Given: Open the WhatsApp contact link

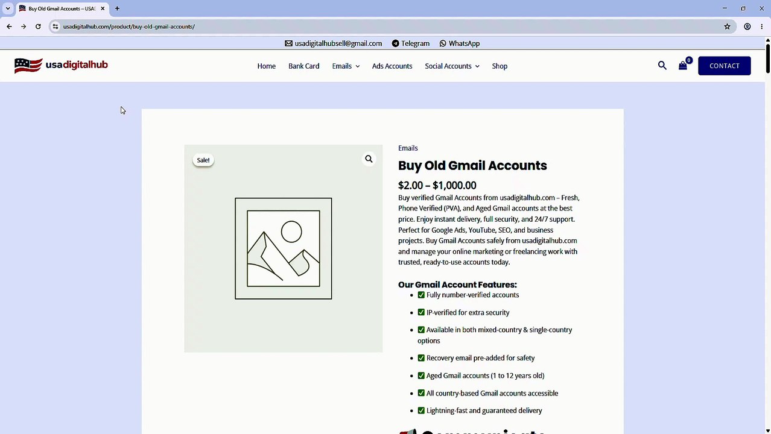Looking at the screenshot, I should pos(460,43).
